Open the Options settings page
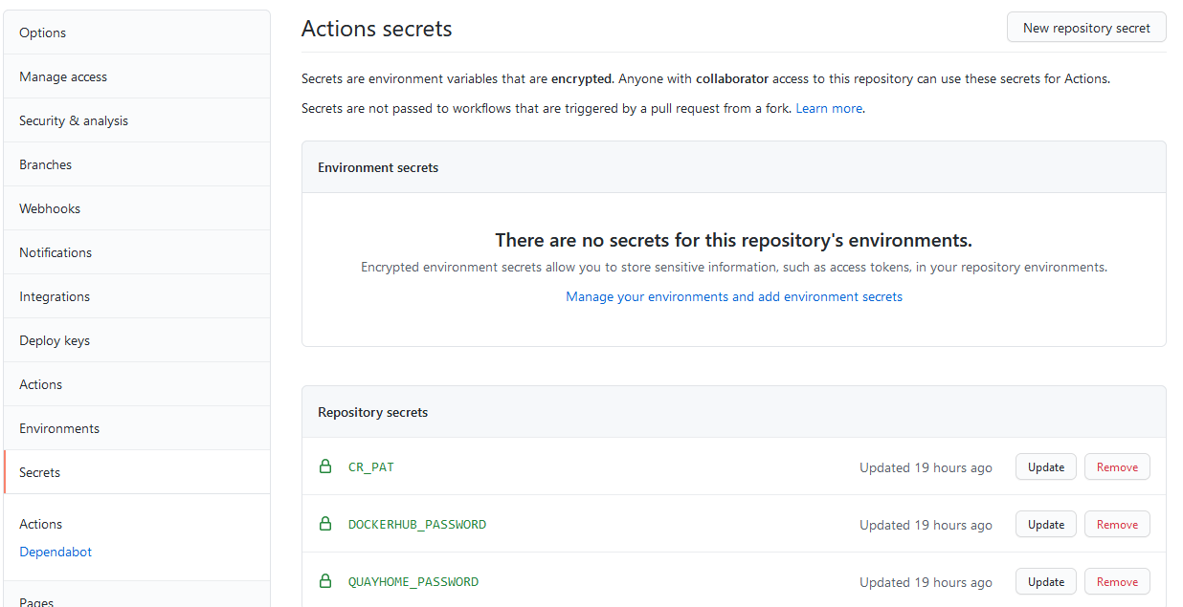This screenshot has width=1183, height=607. (x=137, y=33)
